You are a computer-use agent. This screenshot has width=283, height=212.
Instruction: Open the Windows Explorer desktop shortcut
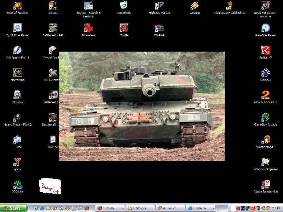pos(265,163)
